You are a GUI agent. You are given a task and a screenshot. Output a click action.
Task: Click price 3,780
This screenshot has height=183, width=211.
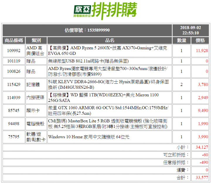(x=203, y=85)
